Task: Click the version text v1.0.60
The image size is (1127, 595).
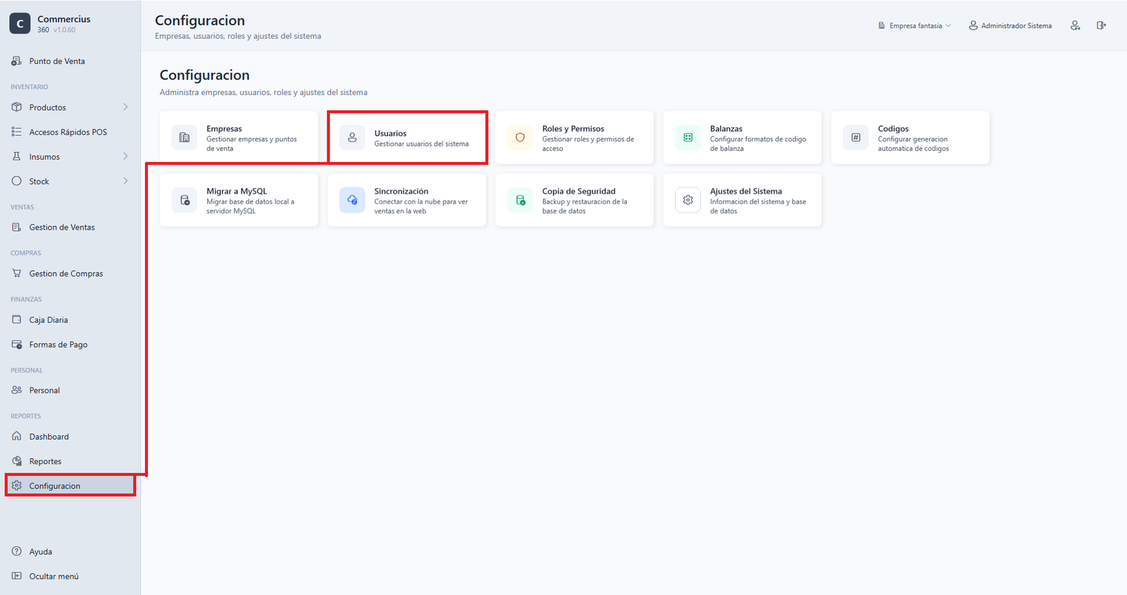Action: (64, 30)
